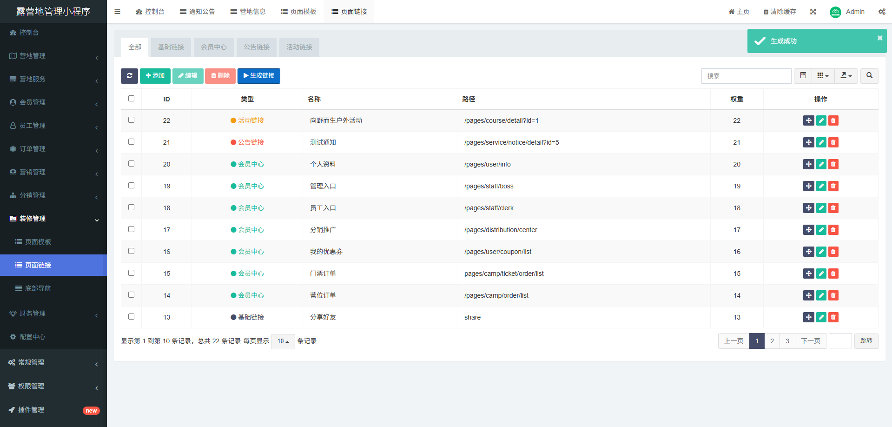Delete 分销推广 row trash icon

click(x=833, y=230)
